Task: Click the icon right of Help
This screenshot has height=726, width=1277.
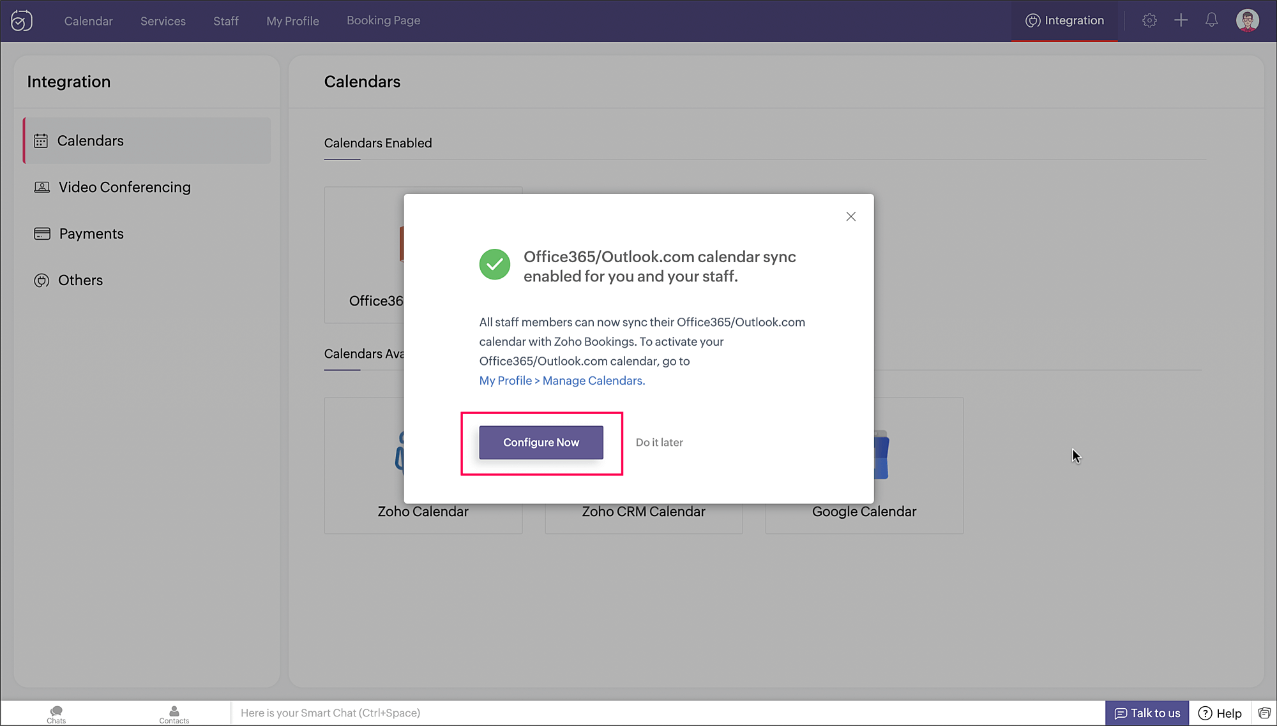Action: [1264, 713]
